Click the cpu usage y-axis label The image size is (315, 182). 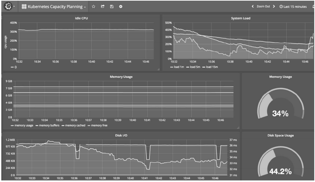coord(6,42)
